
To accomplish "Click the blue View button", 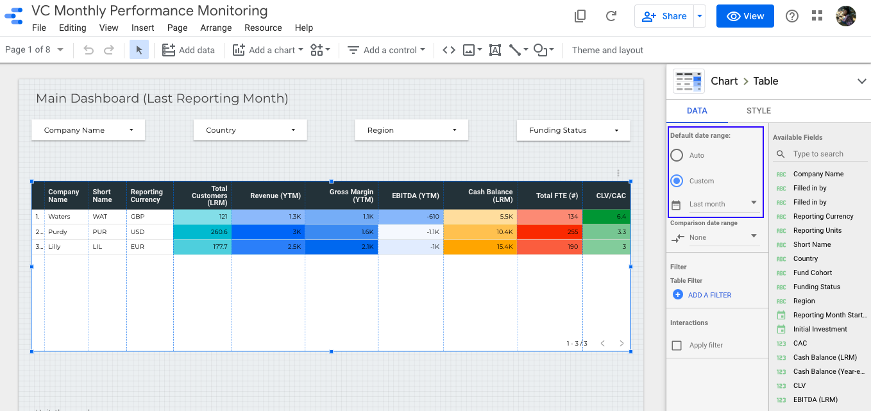I will pos(745,16).
